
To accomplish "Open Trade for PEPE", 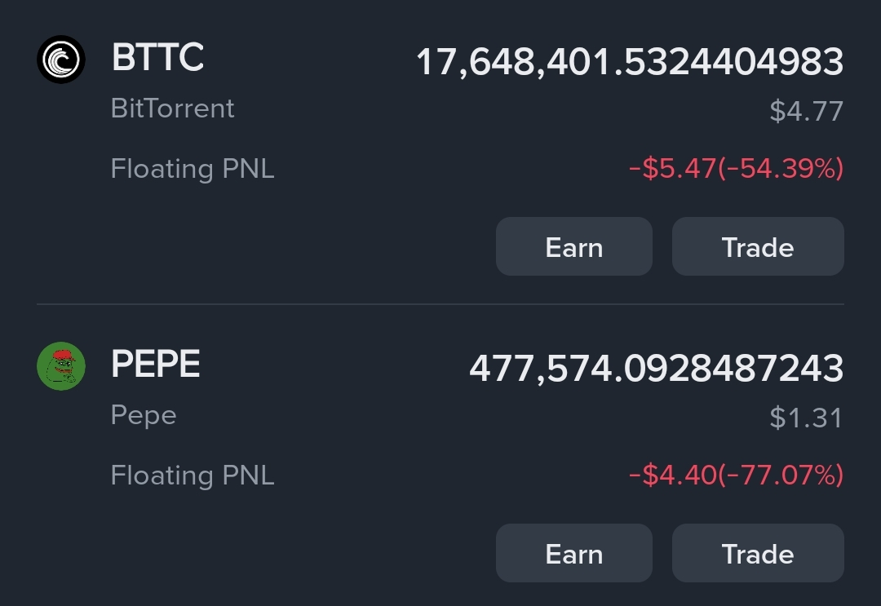I will [x=758, y=553].
